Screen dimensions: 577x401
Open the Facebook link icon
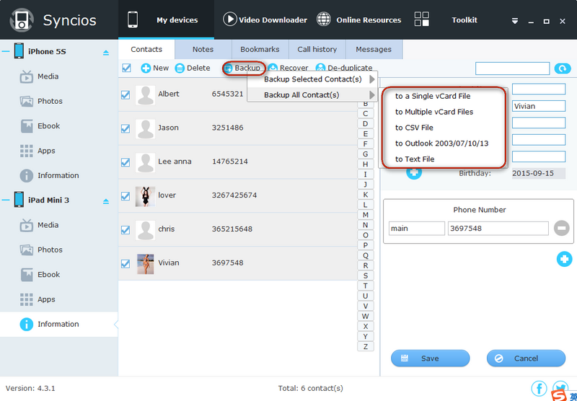(x=539, y=389)
